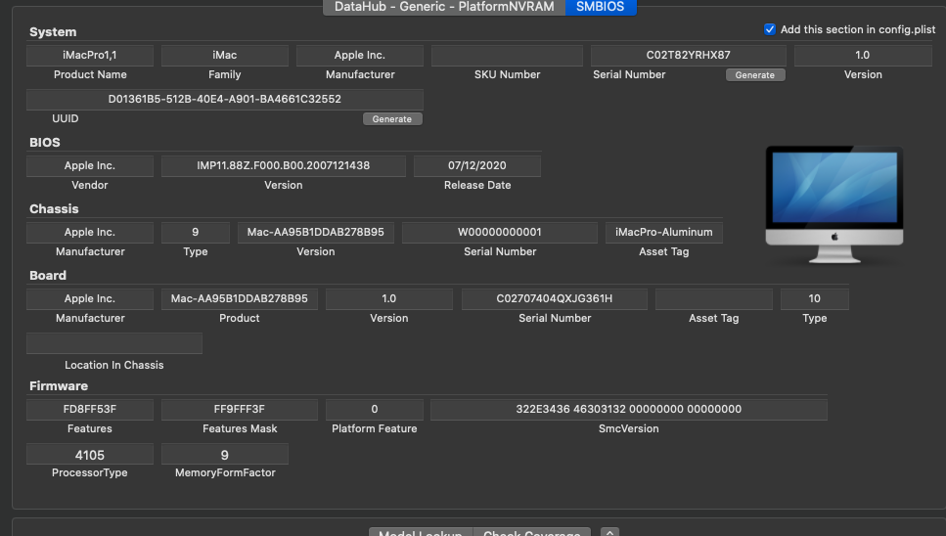Click the Chassis Type field
The height and width of the screenshot is (536, 946).
pos(196,233)
